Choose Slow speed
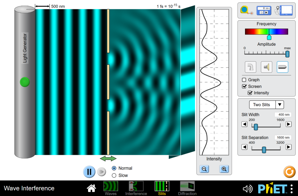This screenshot has width=298, height=196. pyautogui.click(x=114, y=175)
